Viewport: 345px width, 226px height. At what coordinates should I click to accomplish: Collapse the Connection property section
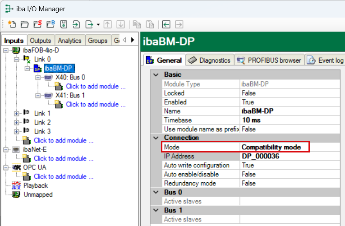[x=156, y=138]
